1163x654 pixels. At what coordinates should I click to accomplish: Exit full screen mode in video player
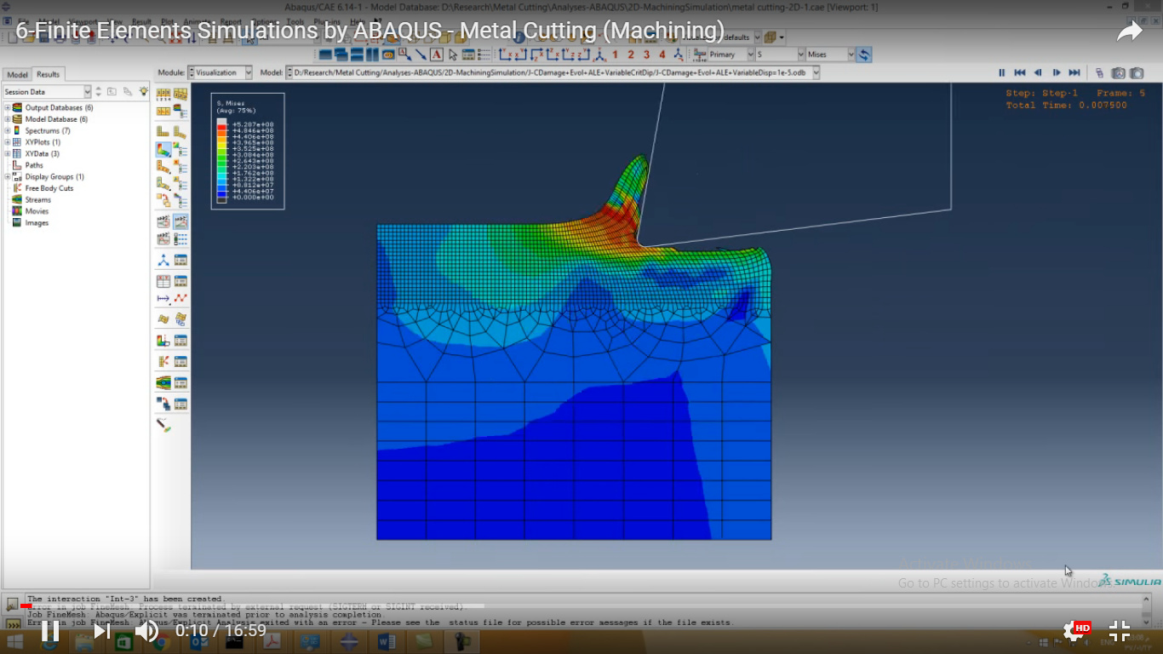[x=1120, y=631]
